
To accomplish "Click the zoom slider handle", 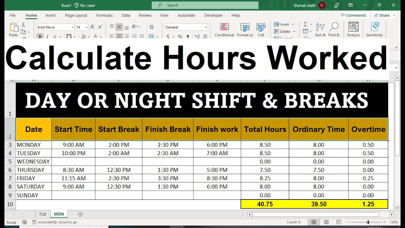I will pyautogui.click(x=368, y=222).
